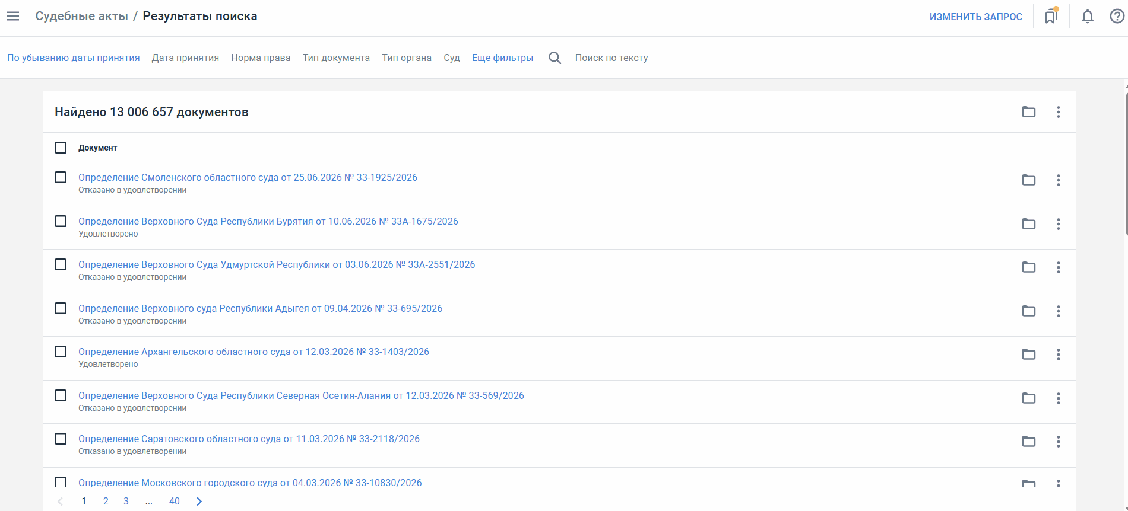1128x511 pixels.
Task: Open the help question mark icon
Action: pos(1117,17)
